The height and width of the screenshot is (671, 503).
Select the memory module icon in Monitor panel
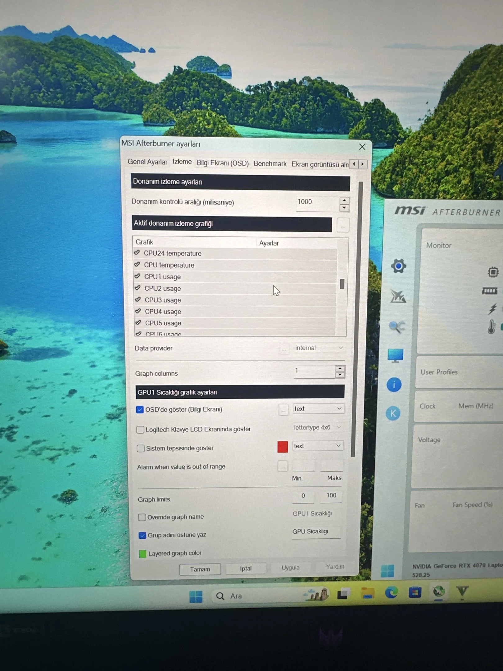[x=490, y=291]
